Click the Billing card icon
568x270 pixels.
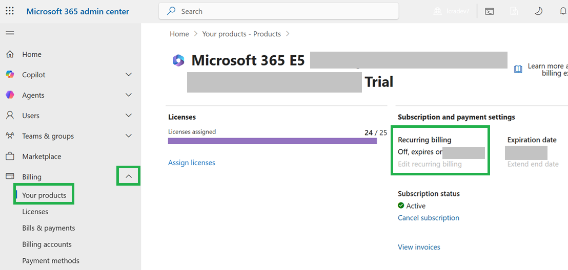click(10, 176)
